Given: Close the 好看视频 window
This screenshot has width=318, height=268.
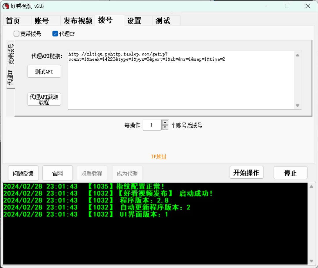Looking at the screenshot, I should click(x=308, y=6).
